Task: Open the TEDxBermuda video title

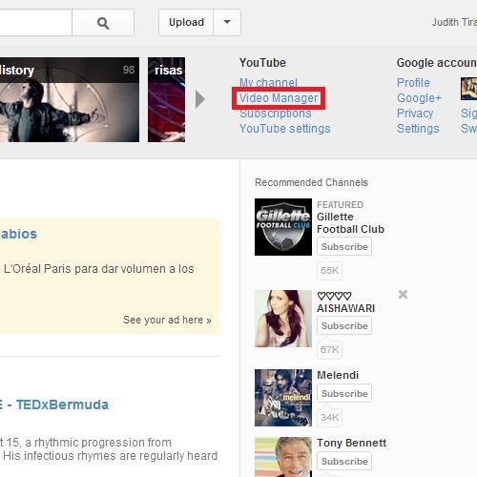Action: pos(54,404)
